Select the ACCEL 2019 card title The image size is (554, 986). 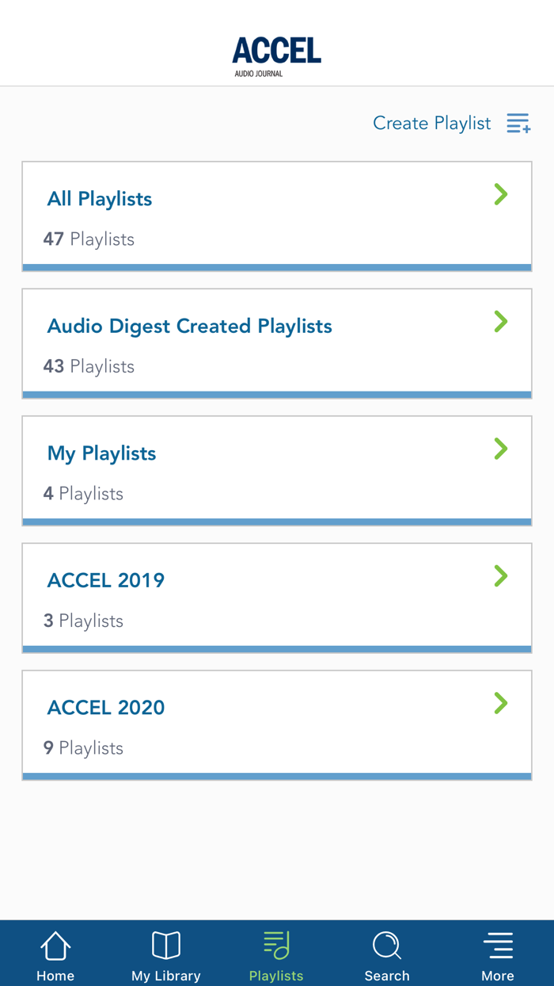point(105,580)
